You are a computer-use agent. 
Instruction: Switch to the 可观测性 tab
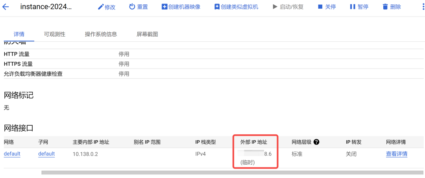point(54,34)
